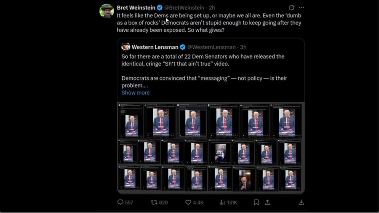Image resolution: width=379 pixels, height=213 pixels.
Task: Click the Western Lensman avatar
Action: (126, 47)
